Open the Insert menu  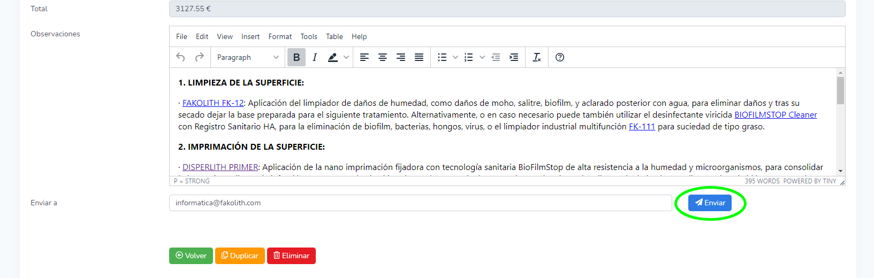(x=250, y=36)
